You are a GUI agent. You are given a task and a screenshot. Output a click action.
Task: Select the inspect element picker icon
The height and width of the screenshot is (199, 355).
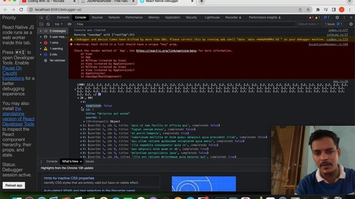(41, 18)
